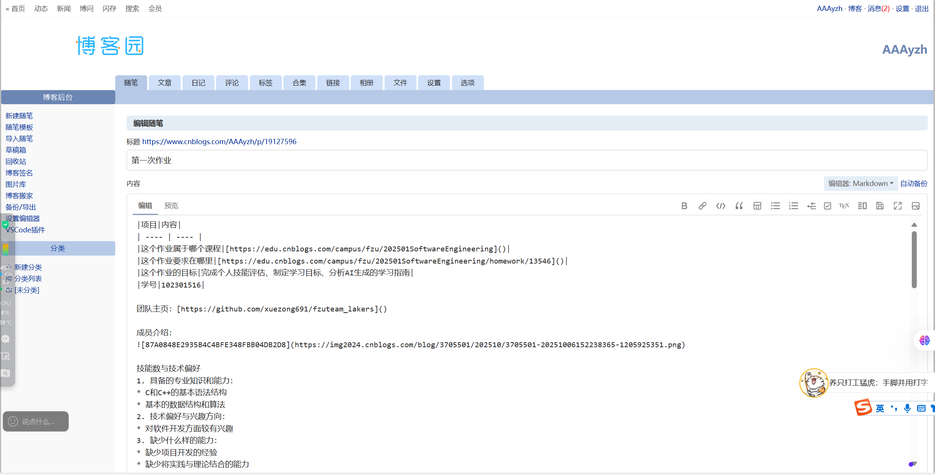Switch to the 预览 preview tab
Viewport: 935px width, 475px height.
[171, 206]
